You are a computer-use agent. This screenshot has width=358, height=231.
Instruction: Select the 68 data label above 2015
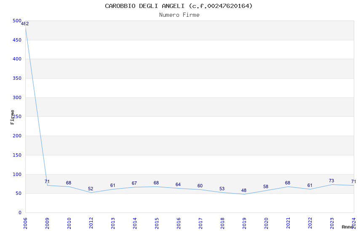[x=156, y=183]
